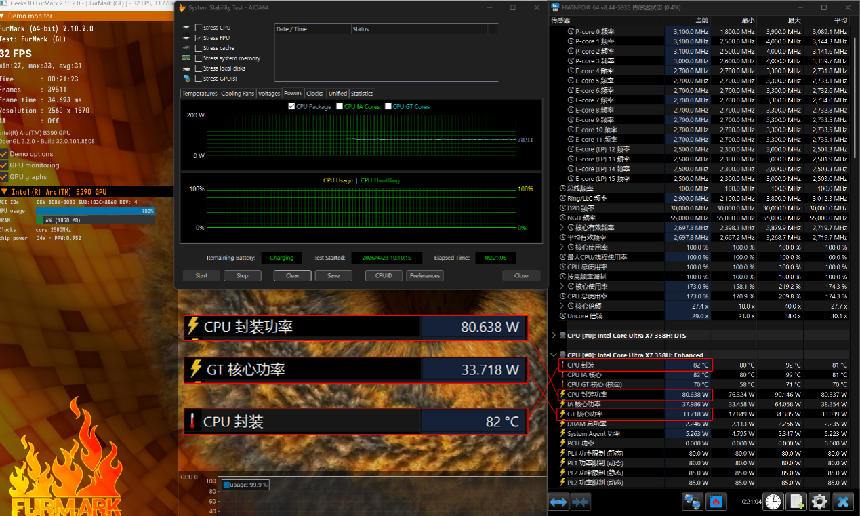This screenshot has height=516, width=860.
Task: Collapse the CPU [#0] Enhanced sensor group
Action: pyautogui.click(x=554, y=355)
